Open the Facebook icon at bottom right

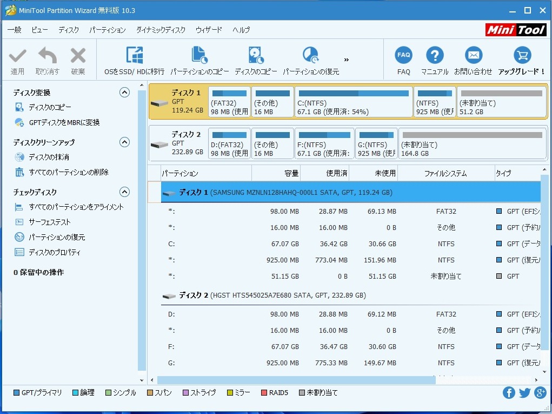click(509, 393)
